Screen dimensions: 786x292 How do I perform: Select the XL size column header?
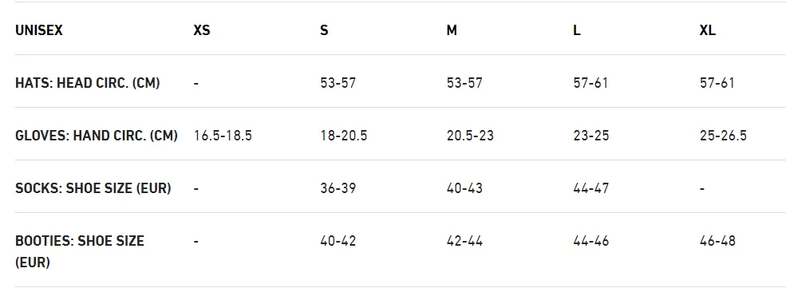[x=707, y=30]
